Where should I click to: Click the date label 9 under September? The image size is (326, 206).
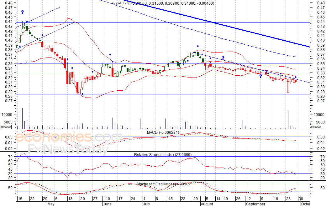point(262,199)
